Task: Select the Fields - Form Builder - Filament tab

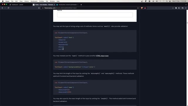Action: click(43, 5)
